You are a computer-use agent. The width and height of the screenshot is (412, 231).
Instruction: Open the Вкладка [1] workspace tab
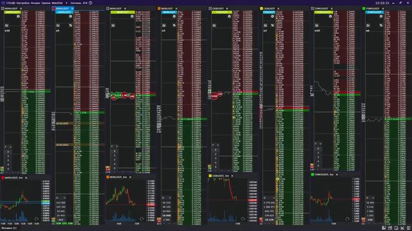point(9,228)
